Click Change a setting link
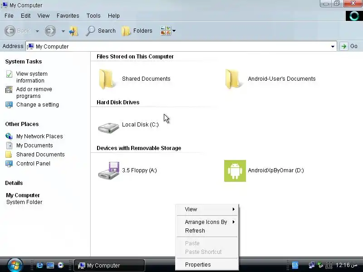 38,105
